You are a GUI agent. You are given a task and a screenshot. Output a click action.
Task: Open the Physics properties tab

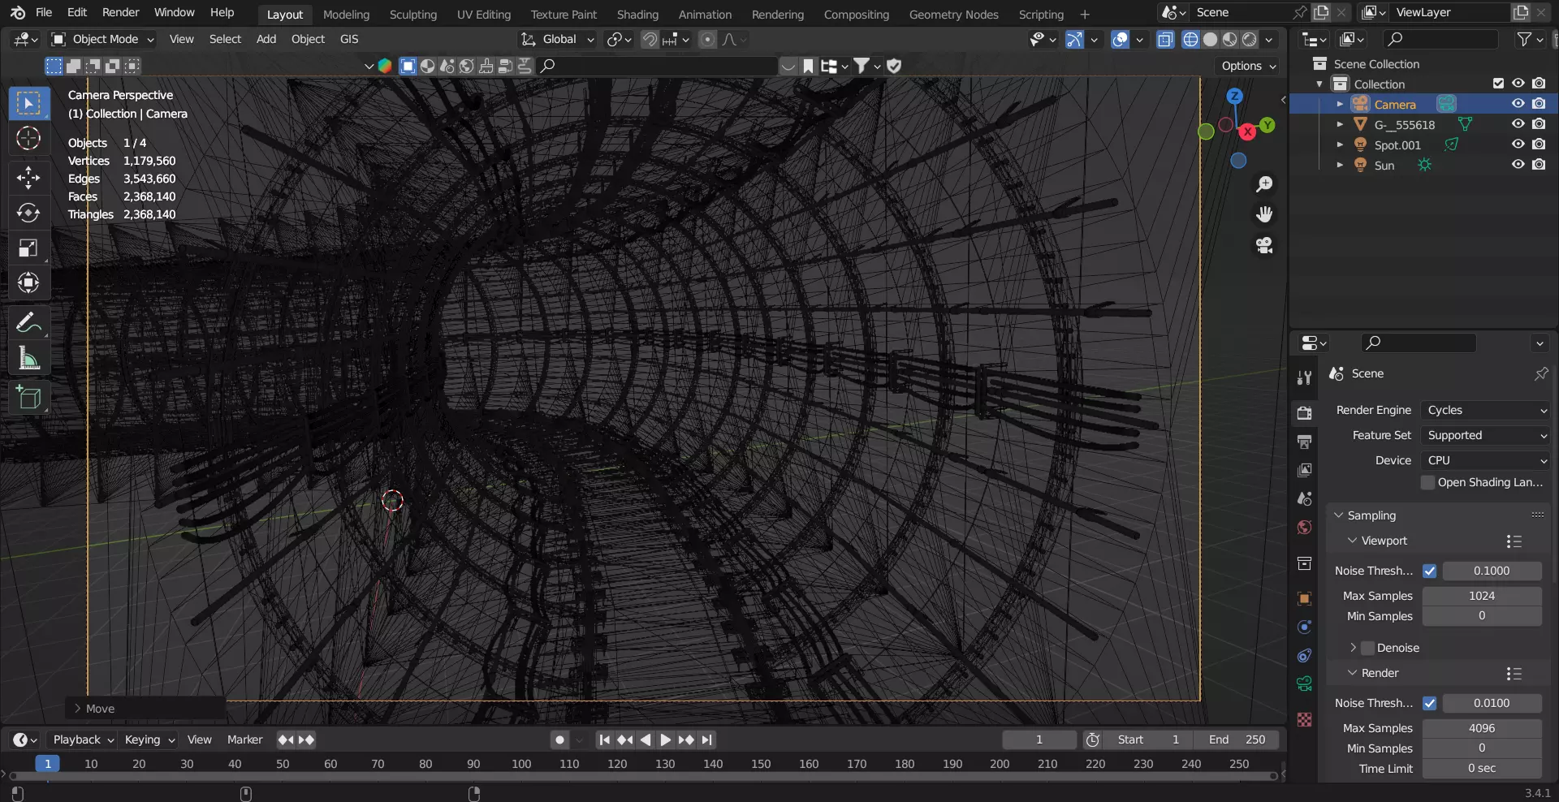[x=1305, y=627]
